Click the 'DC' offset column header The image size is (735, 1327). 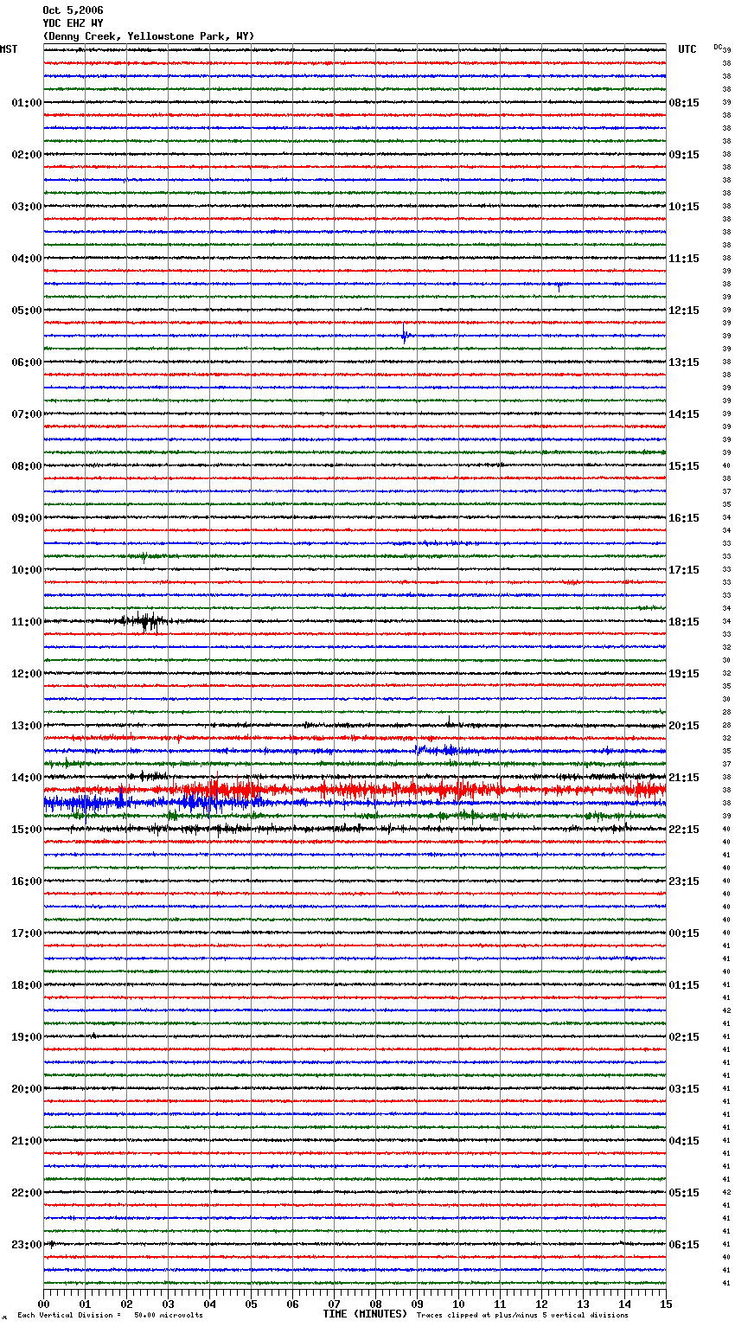coord(718,47)
